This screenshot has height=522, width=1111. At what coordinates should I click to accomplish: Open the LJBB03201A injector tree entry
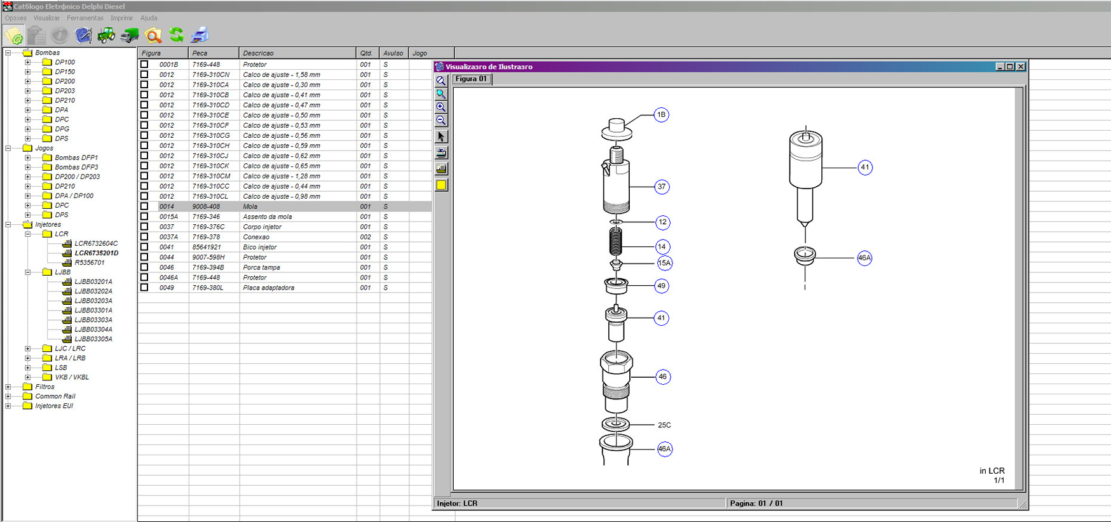tap(93, 282)
